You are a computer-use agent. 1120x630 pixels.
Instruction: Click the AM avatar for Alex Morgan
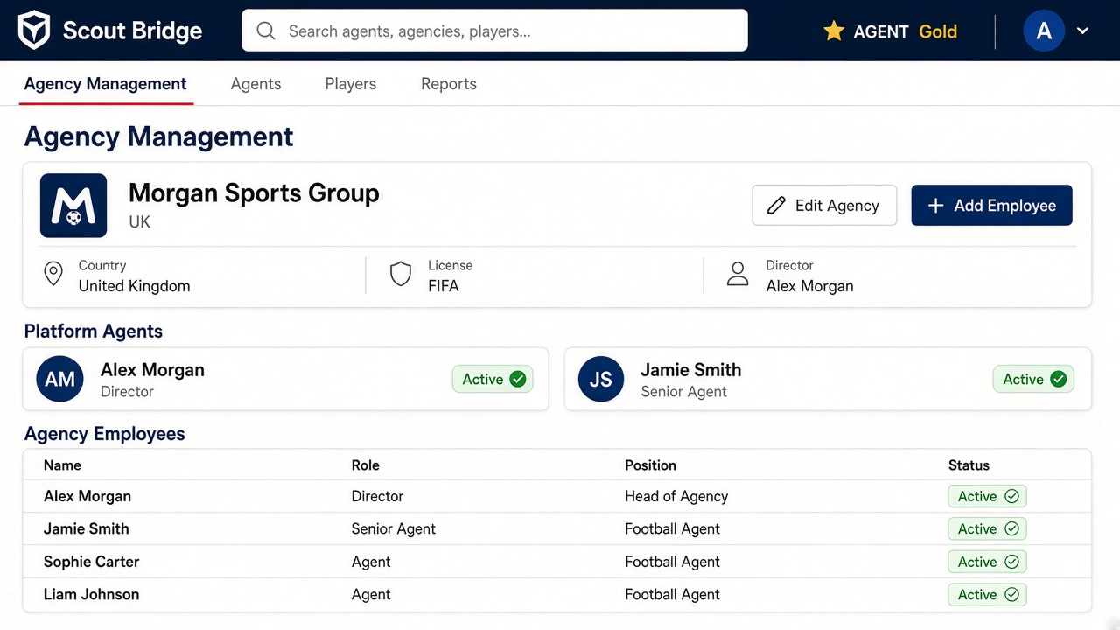59,379
